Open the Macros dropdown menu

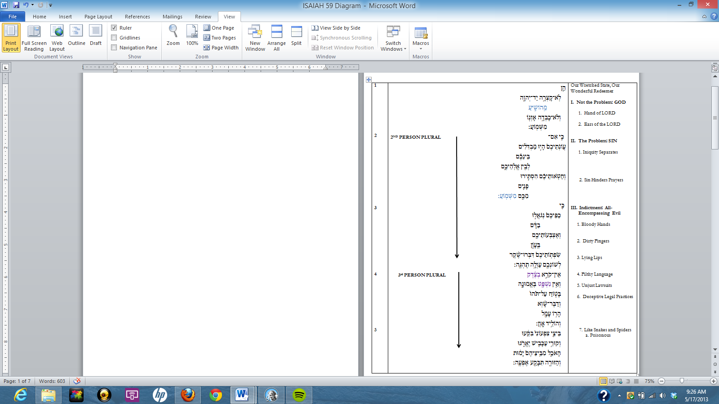point(421,48)
